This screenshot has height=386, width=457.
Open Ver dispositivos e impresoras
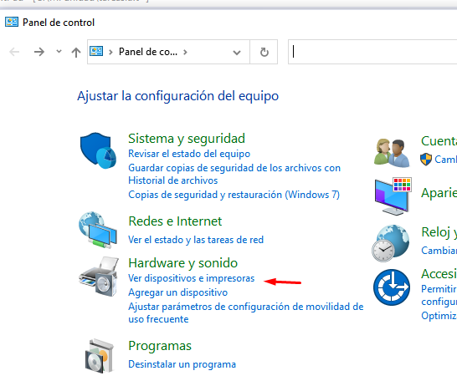point(192,278)
